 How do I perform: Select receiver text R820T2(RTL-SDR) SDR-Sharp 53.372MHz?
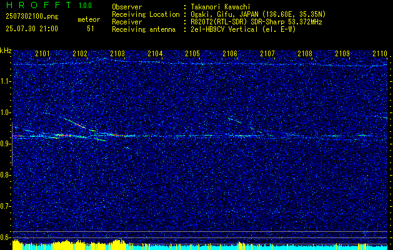tap(256, 22)
